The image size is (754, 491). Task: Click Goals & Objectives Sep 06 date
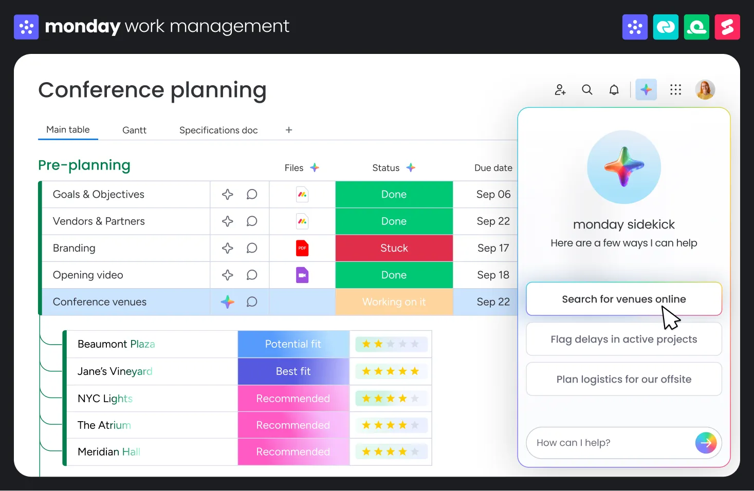(493, 194)
